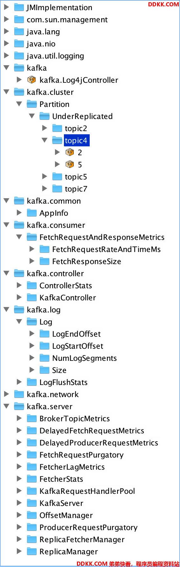Click the BrokerTopicMetrics folder icon
The width and height of the screenshot is (180, 567).
pyautogui.click(x=32, y=418)
